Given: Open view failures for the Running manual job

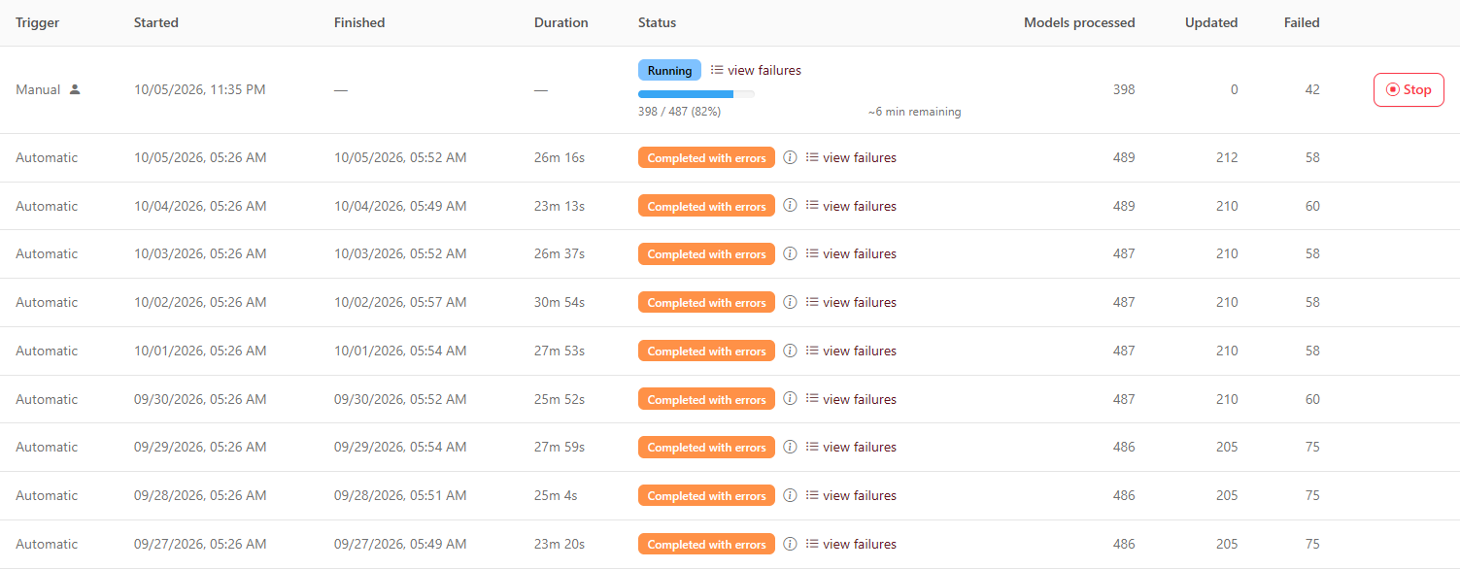Looking at the screenshot, I should coord(756,70).
